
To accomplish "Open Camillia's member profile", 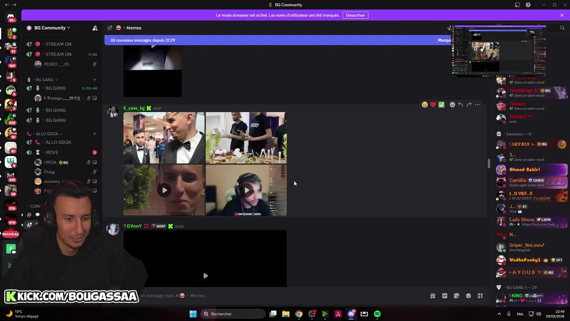I will pos(532,182).
